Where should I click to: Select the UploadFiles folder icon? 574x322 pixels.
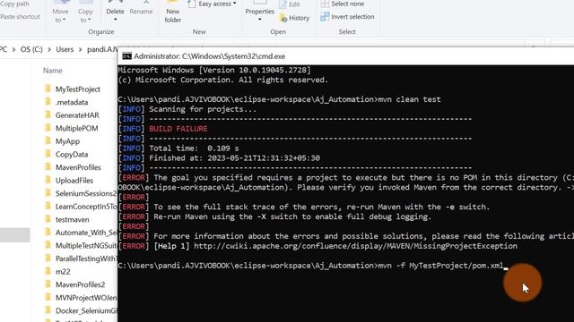point(48,180)
